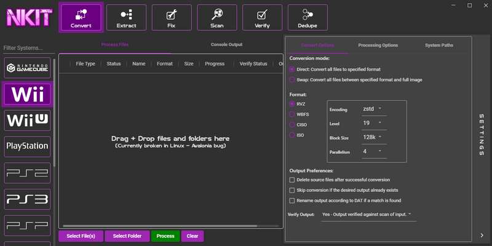Image resolution: width=492 pixels, height=246 pixels.
Task: Select the PS2 system
Action: coord(27,173)
